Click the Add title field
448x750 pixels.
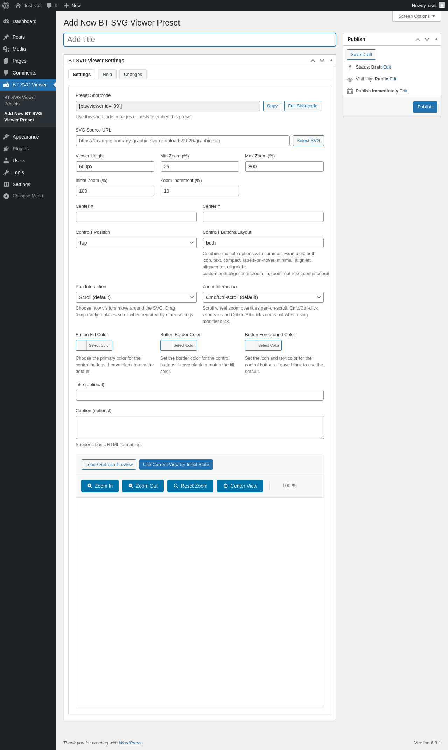(x=200, y=40)
